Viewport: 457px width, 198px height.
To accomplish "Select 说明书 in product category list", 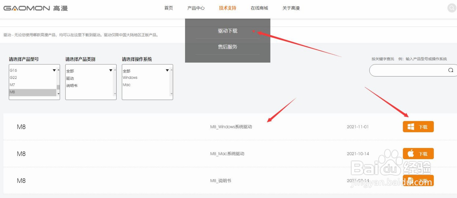I will 89,85.
